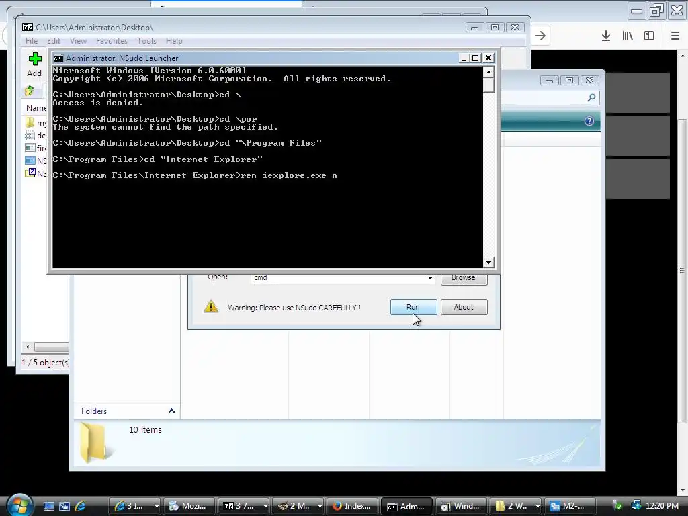Switch to the Mozi... taskbar button

point(189,506)
